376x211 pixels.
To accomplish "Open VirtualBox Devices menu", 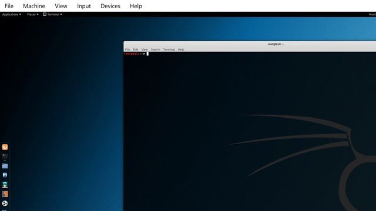I will pyautogui.click(x=110, y=6).
